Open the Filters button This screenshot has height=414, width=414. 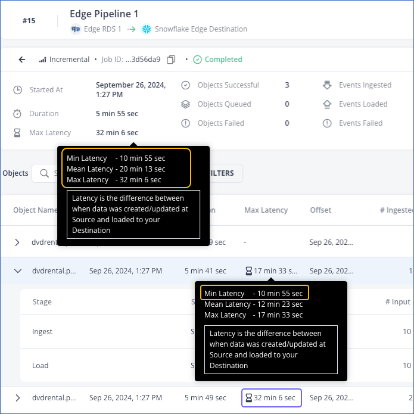(x=226, y=173)
